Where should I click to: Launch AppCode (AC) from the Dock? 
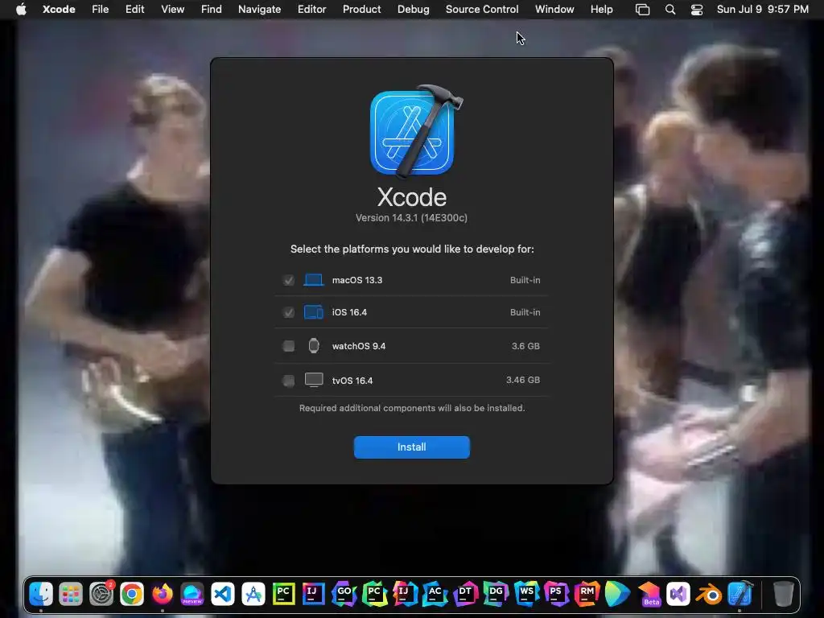pyautogui.click(x=435, y=594)
